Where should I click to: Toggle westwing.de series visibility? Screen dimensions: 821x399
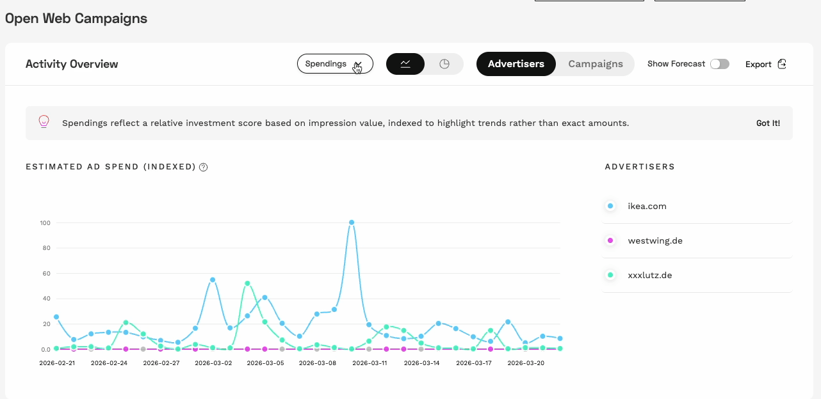pos(655,240)
